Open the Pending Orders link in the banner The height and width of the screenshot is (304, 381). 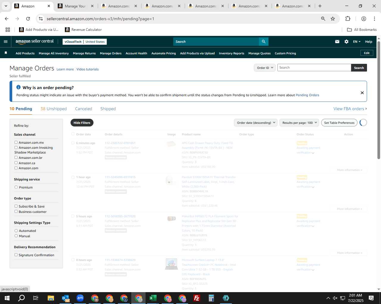(x=307, y=95)
